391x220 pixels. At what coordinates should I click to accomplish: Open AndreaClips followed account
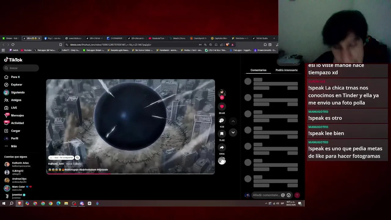pyautogui.click(x=16, y=180)
